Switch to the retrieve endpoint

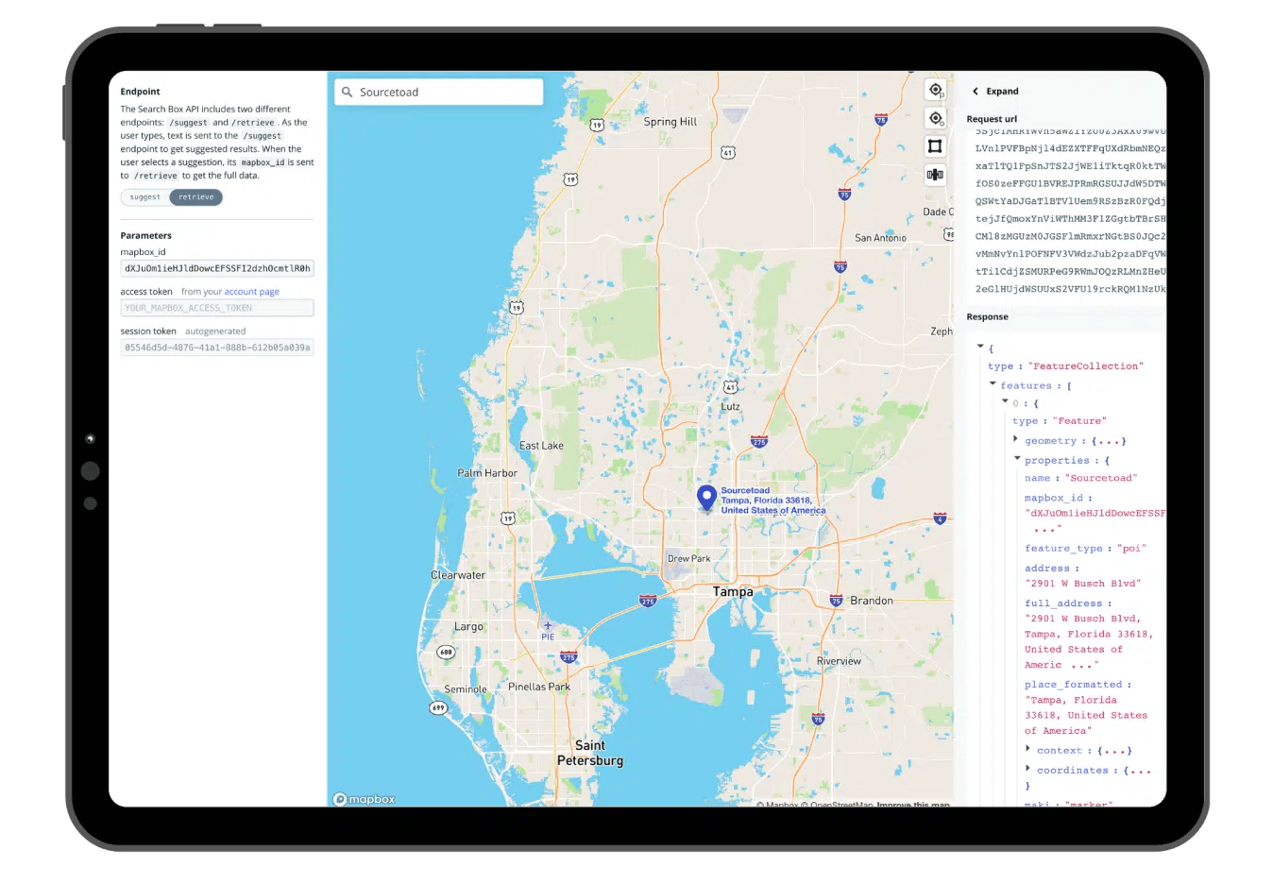coord(195,196)
